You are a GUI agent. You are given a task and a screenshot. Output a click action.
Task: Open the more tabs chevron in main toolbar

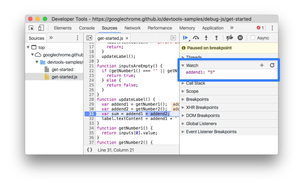[x=232, y=28]
